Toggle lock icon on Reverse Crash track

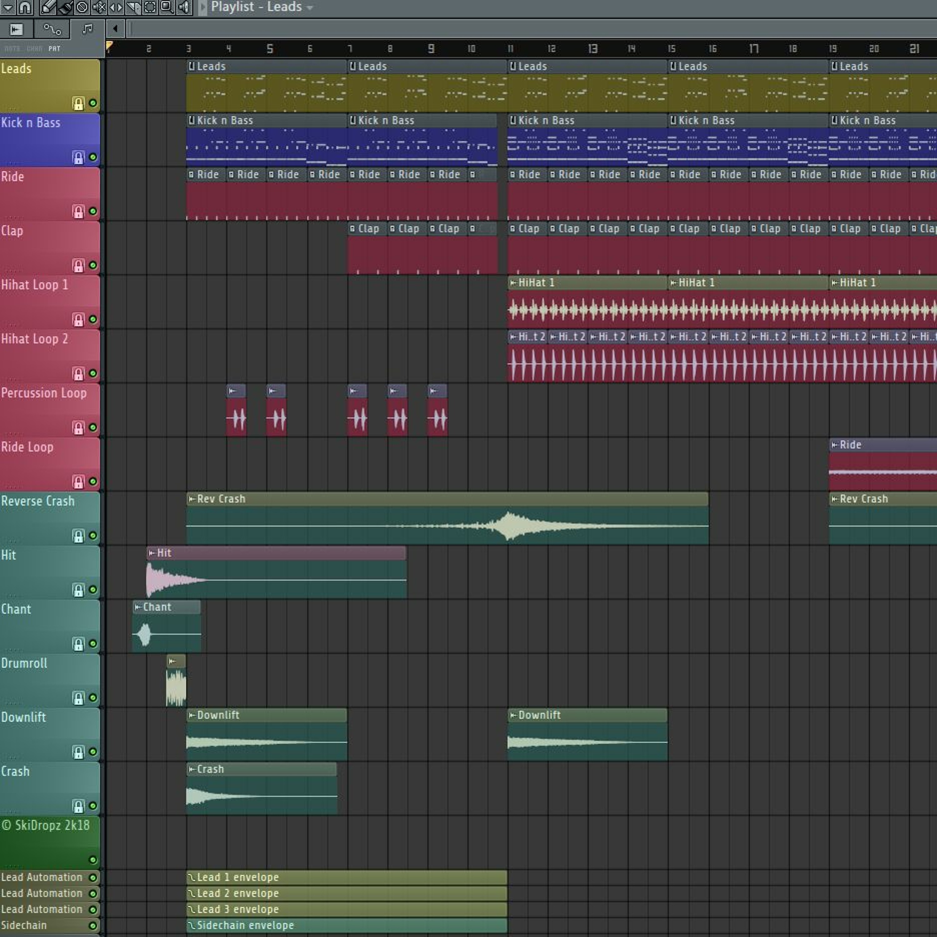point(78,535)
